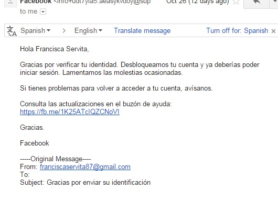
Task: Dismiss the translation bar with X
Action: (x=273, y=31)
